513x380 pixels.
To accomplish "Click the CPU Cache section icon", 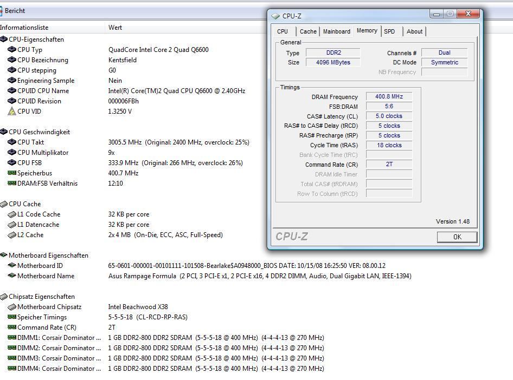I will tap(4, 204).
